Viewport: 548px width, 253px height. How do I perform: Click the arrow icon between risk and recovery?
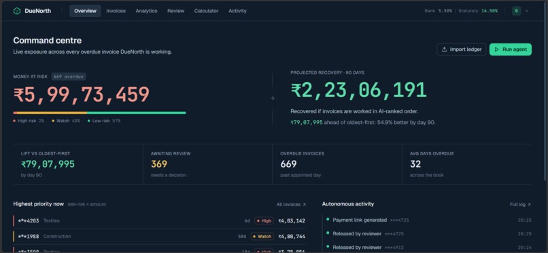pos(272,98)
